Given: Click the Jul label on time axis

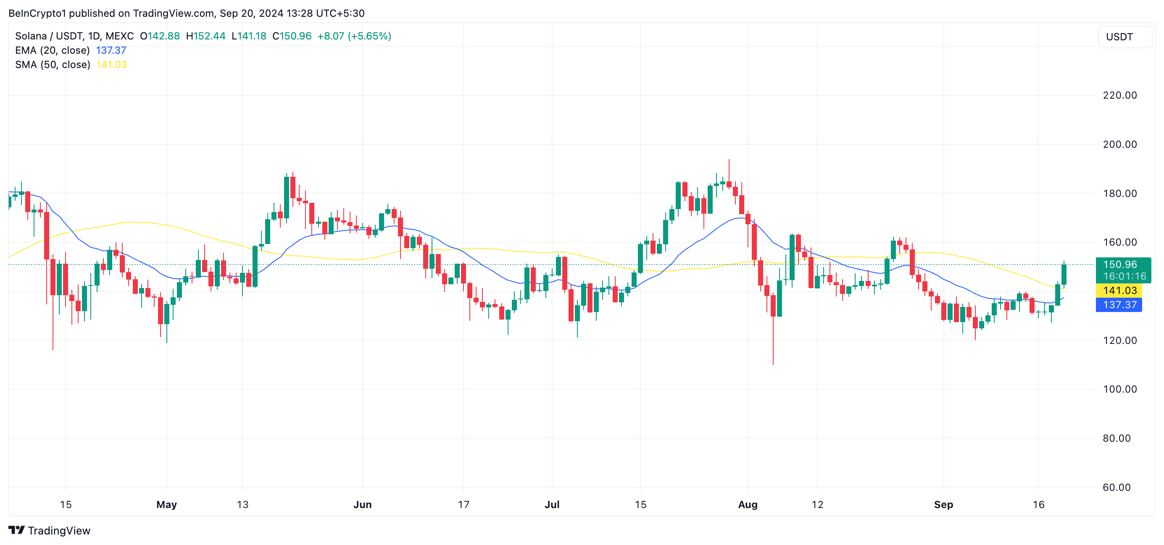Looking at the screenshot, I should tap(552, 504).
